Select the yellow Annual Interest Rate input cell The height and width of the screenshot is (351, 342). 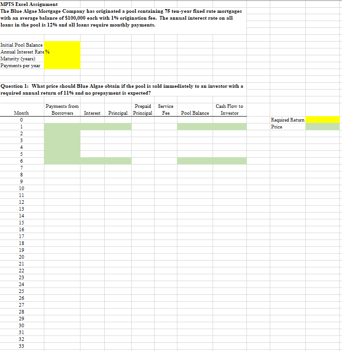(62, 52)
